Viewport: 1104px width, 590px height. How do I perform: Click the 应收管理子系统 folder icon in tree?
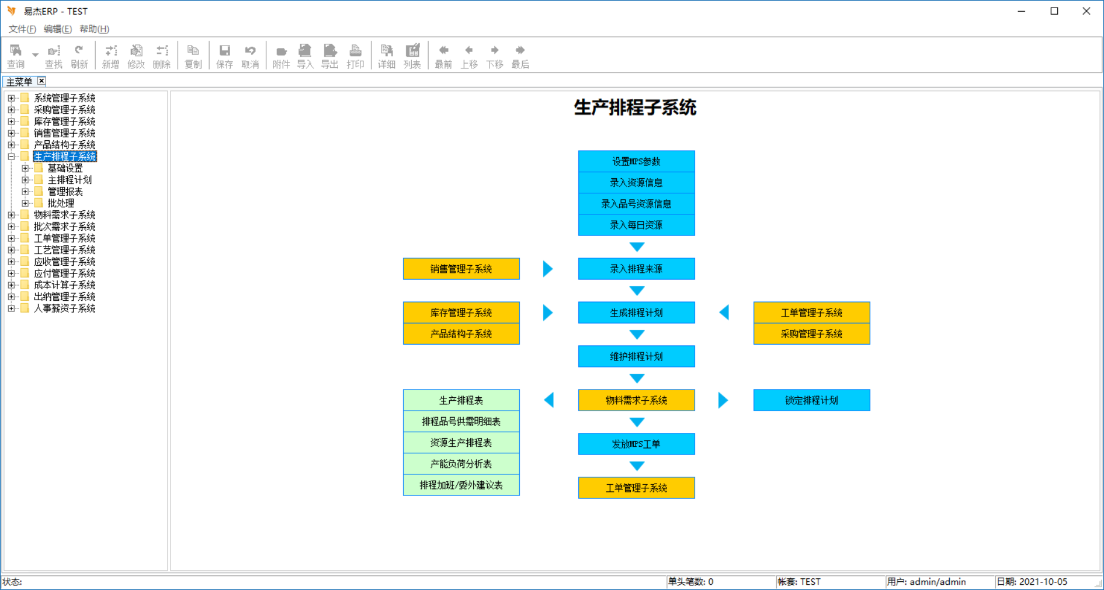point(25,261)
